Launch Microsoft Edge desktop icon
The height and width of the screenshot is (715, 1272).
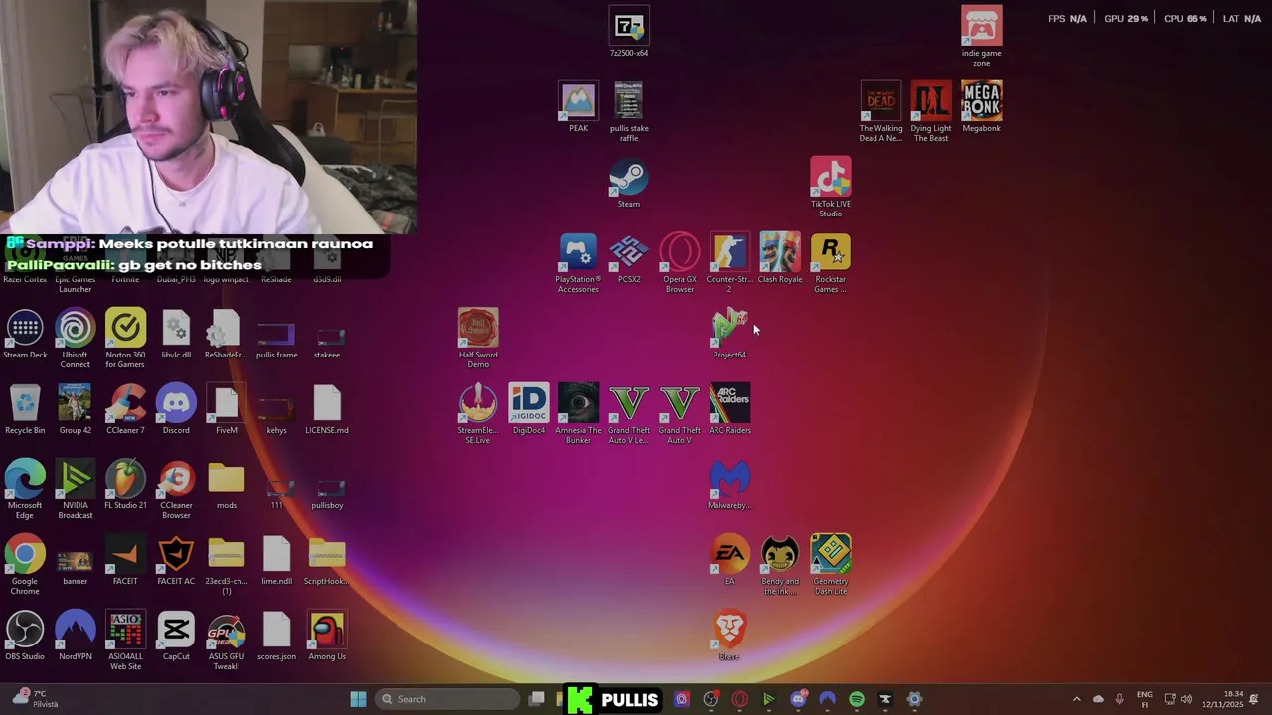click(25, 490)
